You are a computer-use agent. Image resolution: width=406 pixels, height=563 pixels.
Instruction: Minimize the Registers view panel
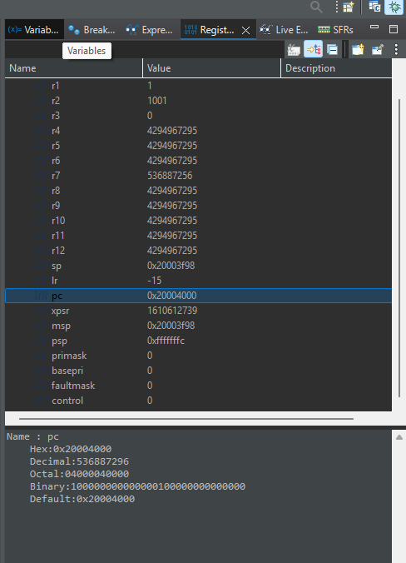pyautogui.click(x=374, y=27)
